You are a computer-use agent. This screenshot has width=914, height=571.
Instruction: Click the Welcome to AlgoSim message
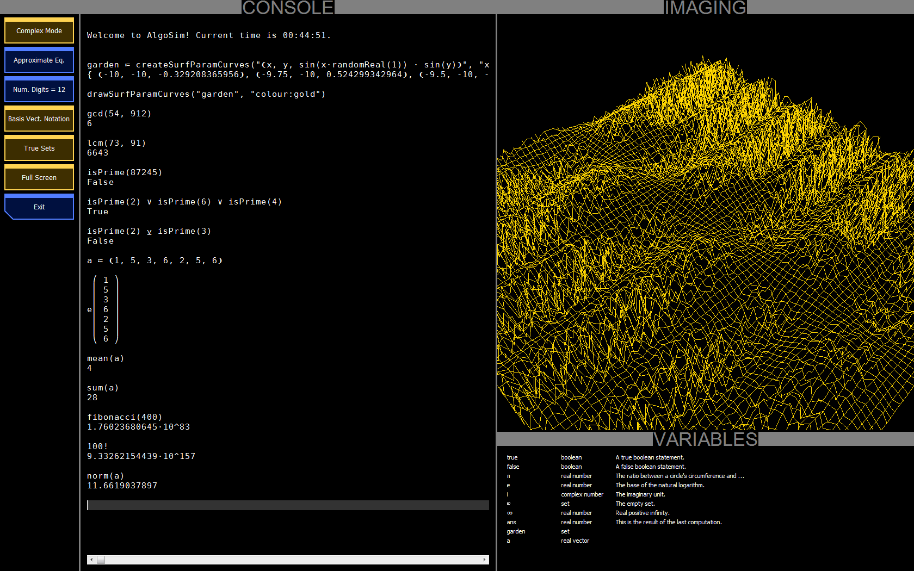pyautogui.click(x=209, y=35)
